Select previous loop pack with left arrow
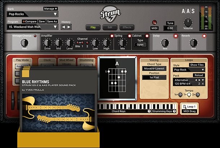Image resolution: width=220 pixels, height=148 pixels. point(196,80)
